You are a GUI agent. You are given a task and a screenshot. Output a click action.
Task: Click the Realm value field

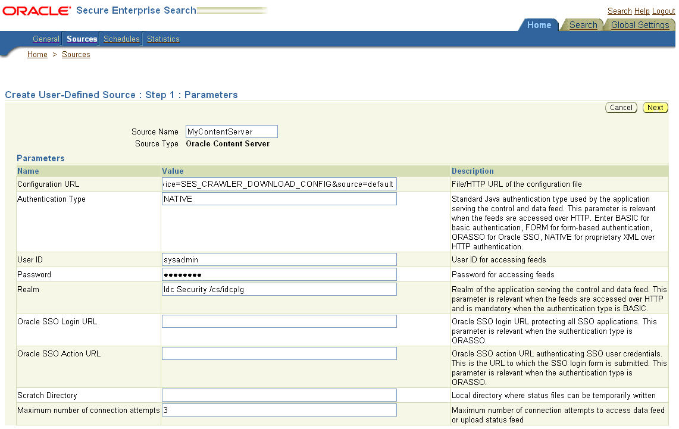(279, 289)
